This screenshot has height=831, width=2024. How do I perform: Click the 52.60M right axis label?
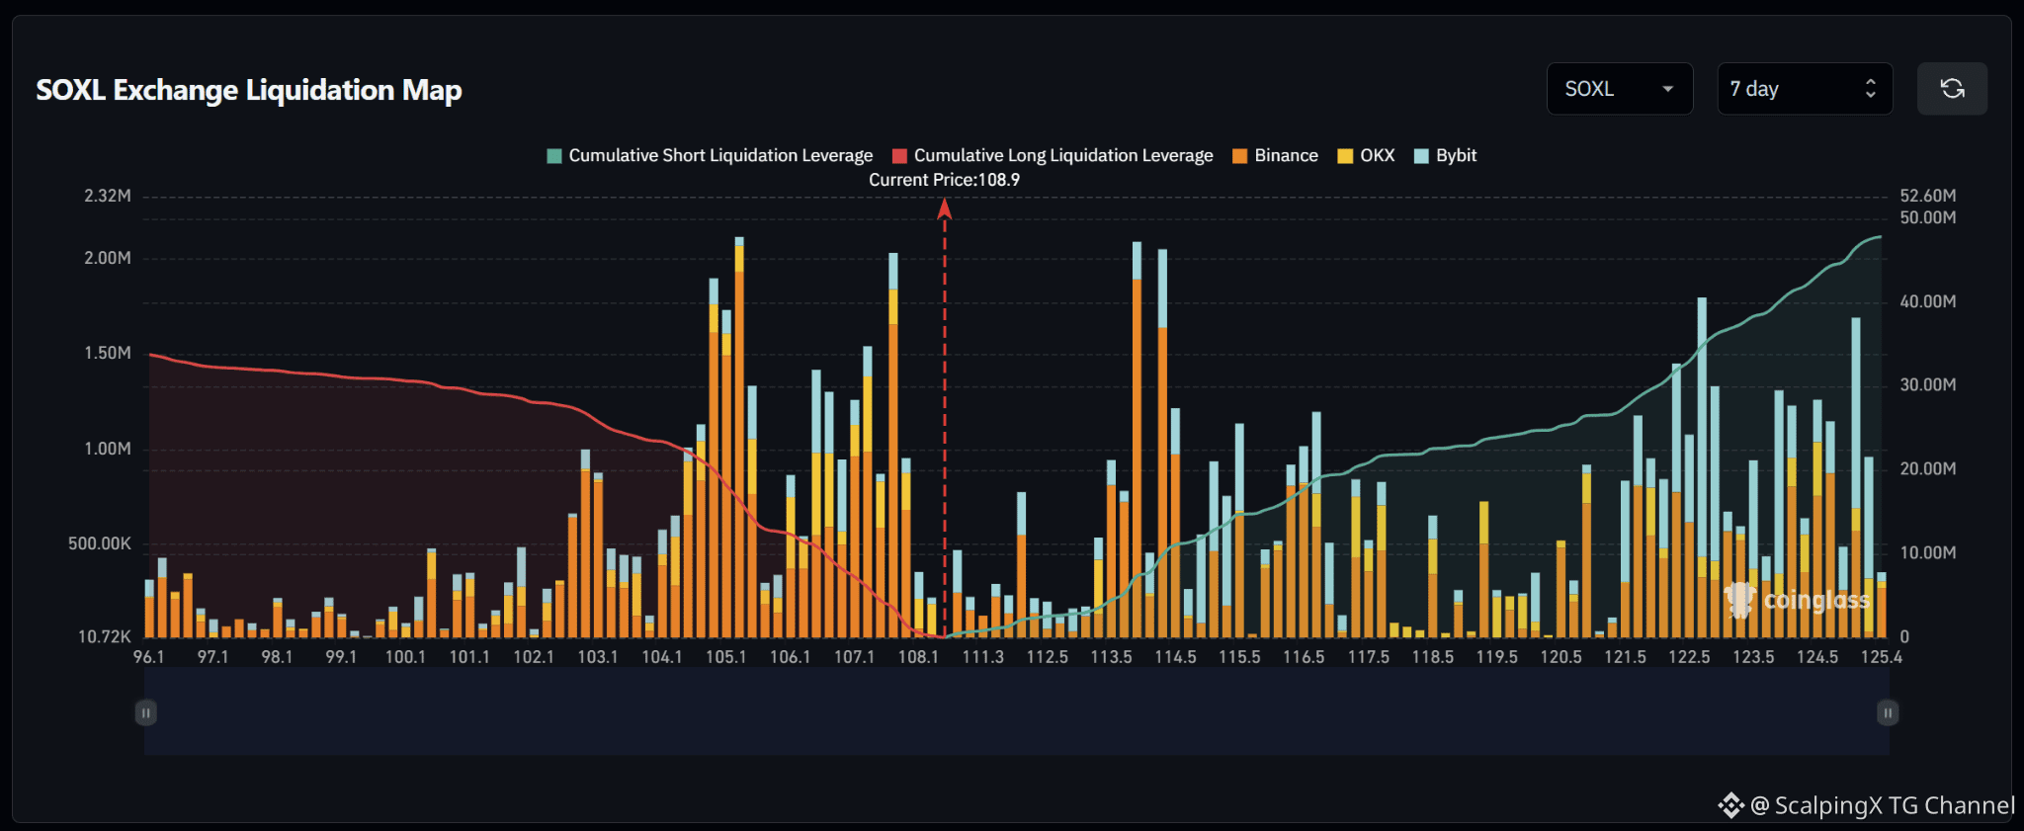[x=1928, y=196]
